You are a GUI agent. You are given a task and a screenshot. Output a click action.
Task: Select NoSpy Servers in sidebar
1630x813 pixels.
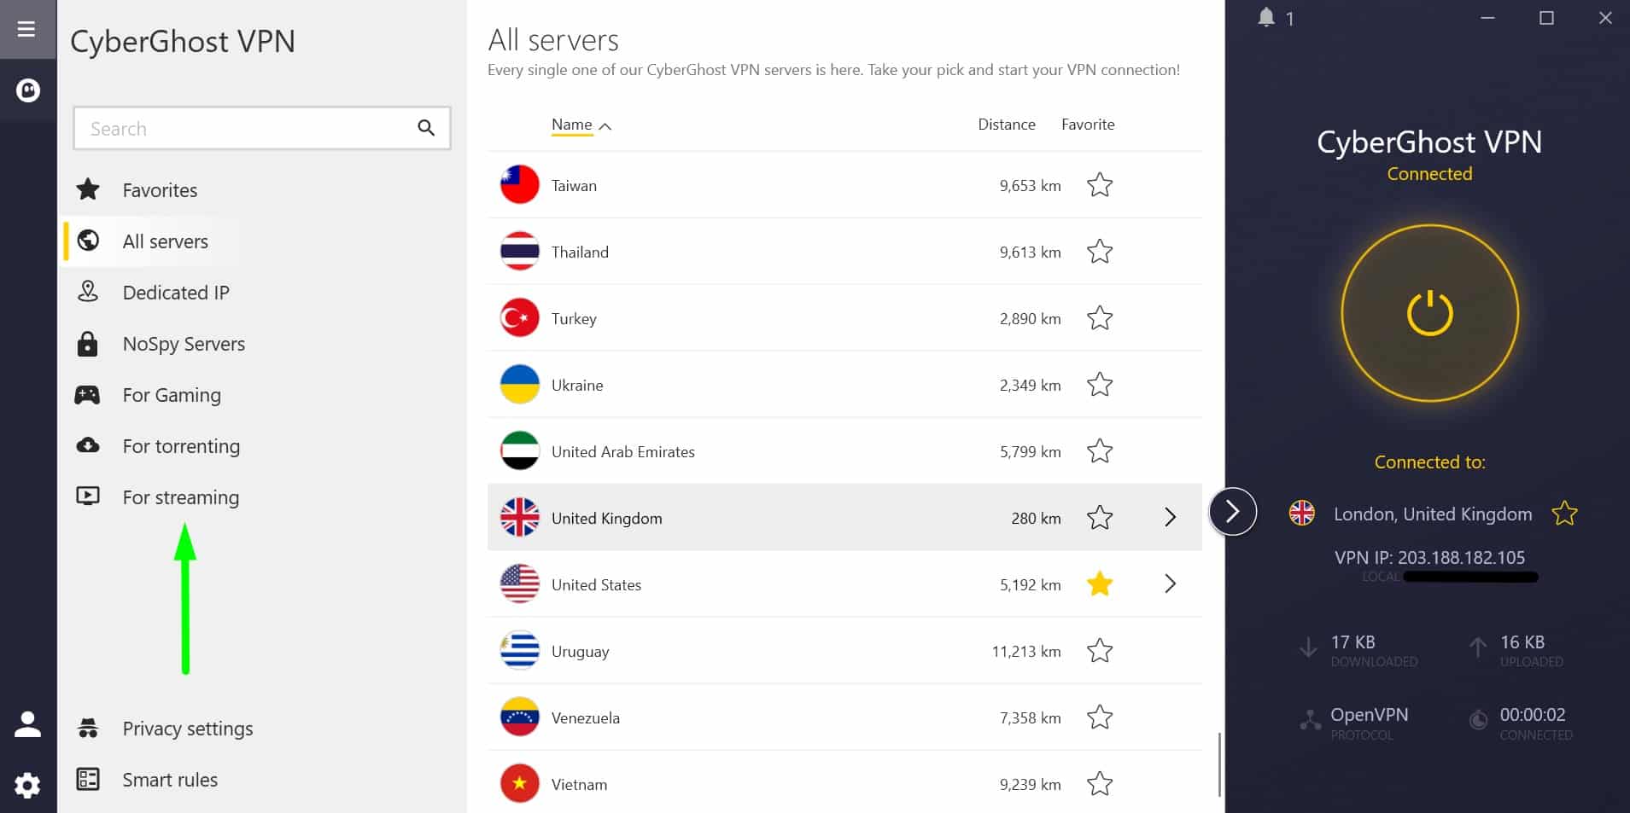coord(184,344)
